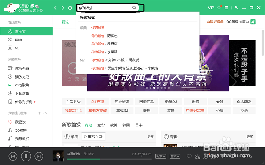Screen dimensions: 265x165
Task: Switch to the 精选 tab
Action: 65,22
